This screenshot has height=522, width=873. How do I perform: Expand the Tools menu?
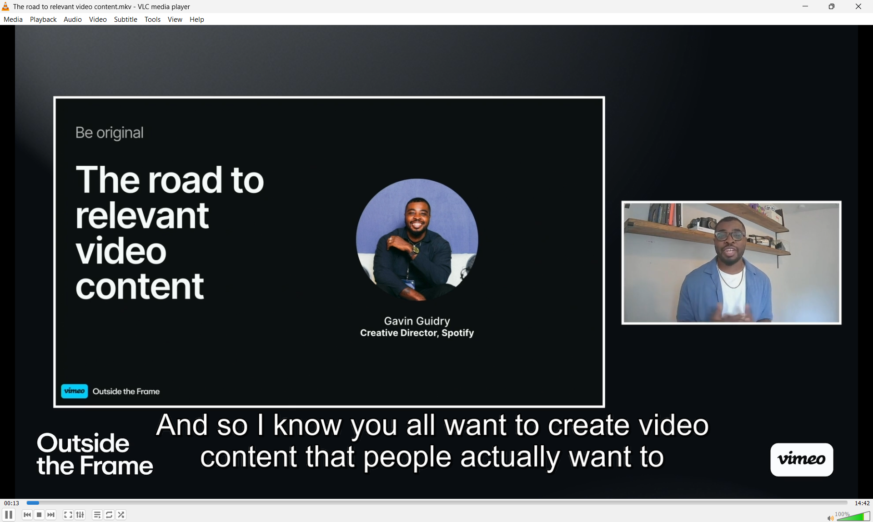[152, 20]
